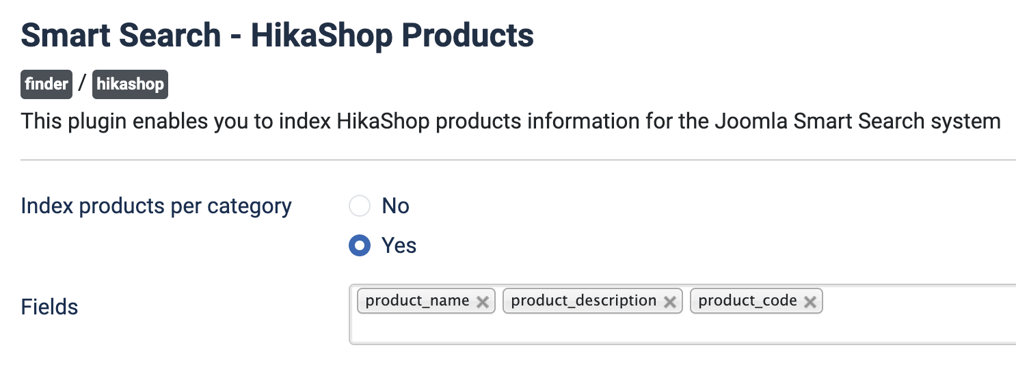The width and height of the screenshot is (1016, 365).
Task: Click the "Index products per category" label
Action: [x=156, y=206]
